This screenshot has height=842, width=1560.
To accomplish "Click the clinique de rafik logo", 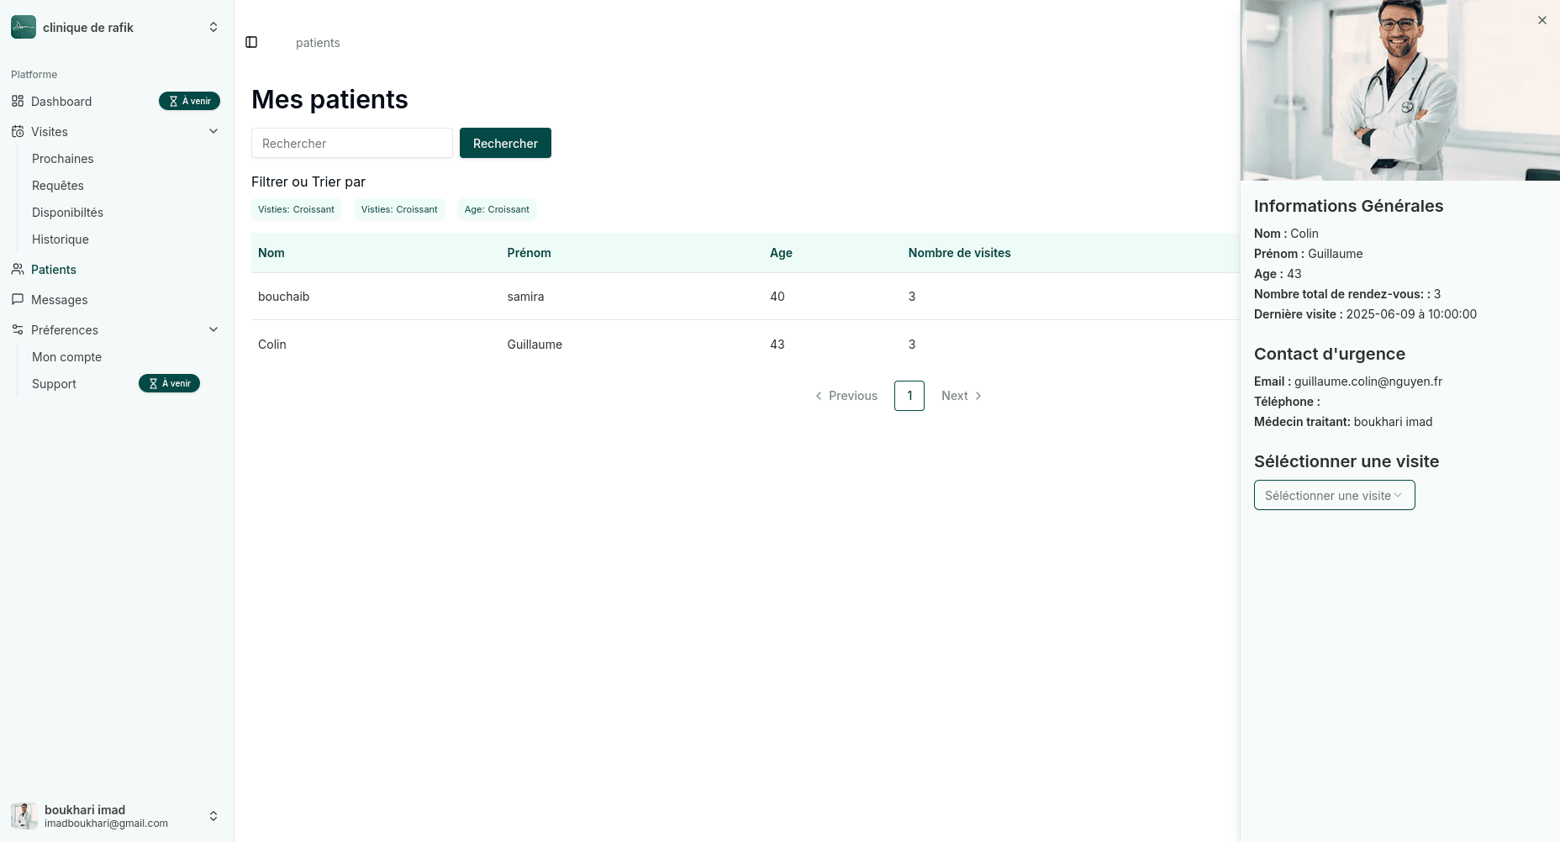I will click(x=24, y=27).
